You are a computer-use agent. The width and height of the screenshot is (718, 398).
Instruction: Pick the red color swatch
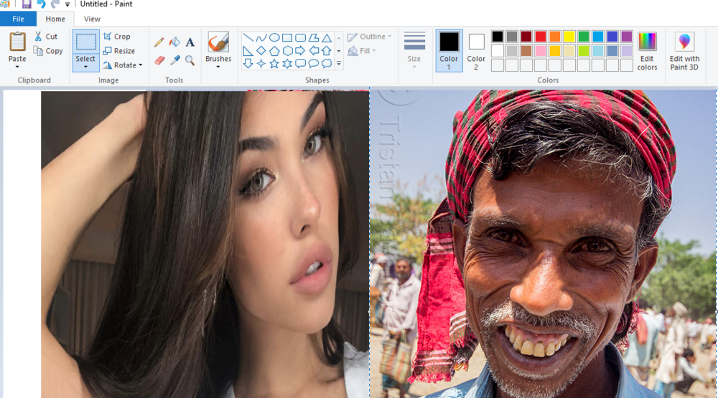(541, 37)
